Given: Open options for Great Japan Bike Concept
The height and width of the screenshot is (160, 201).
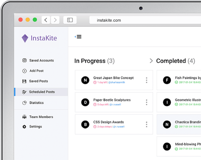Looking at the screenshot, I should (146, 80).
